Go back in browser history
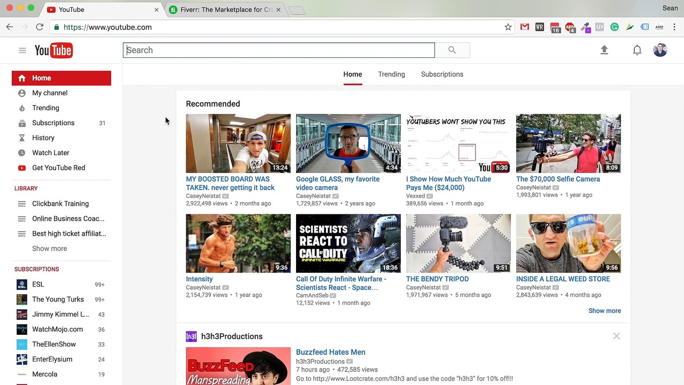 (x=10, y=27)
